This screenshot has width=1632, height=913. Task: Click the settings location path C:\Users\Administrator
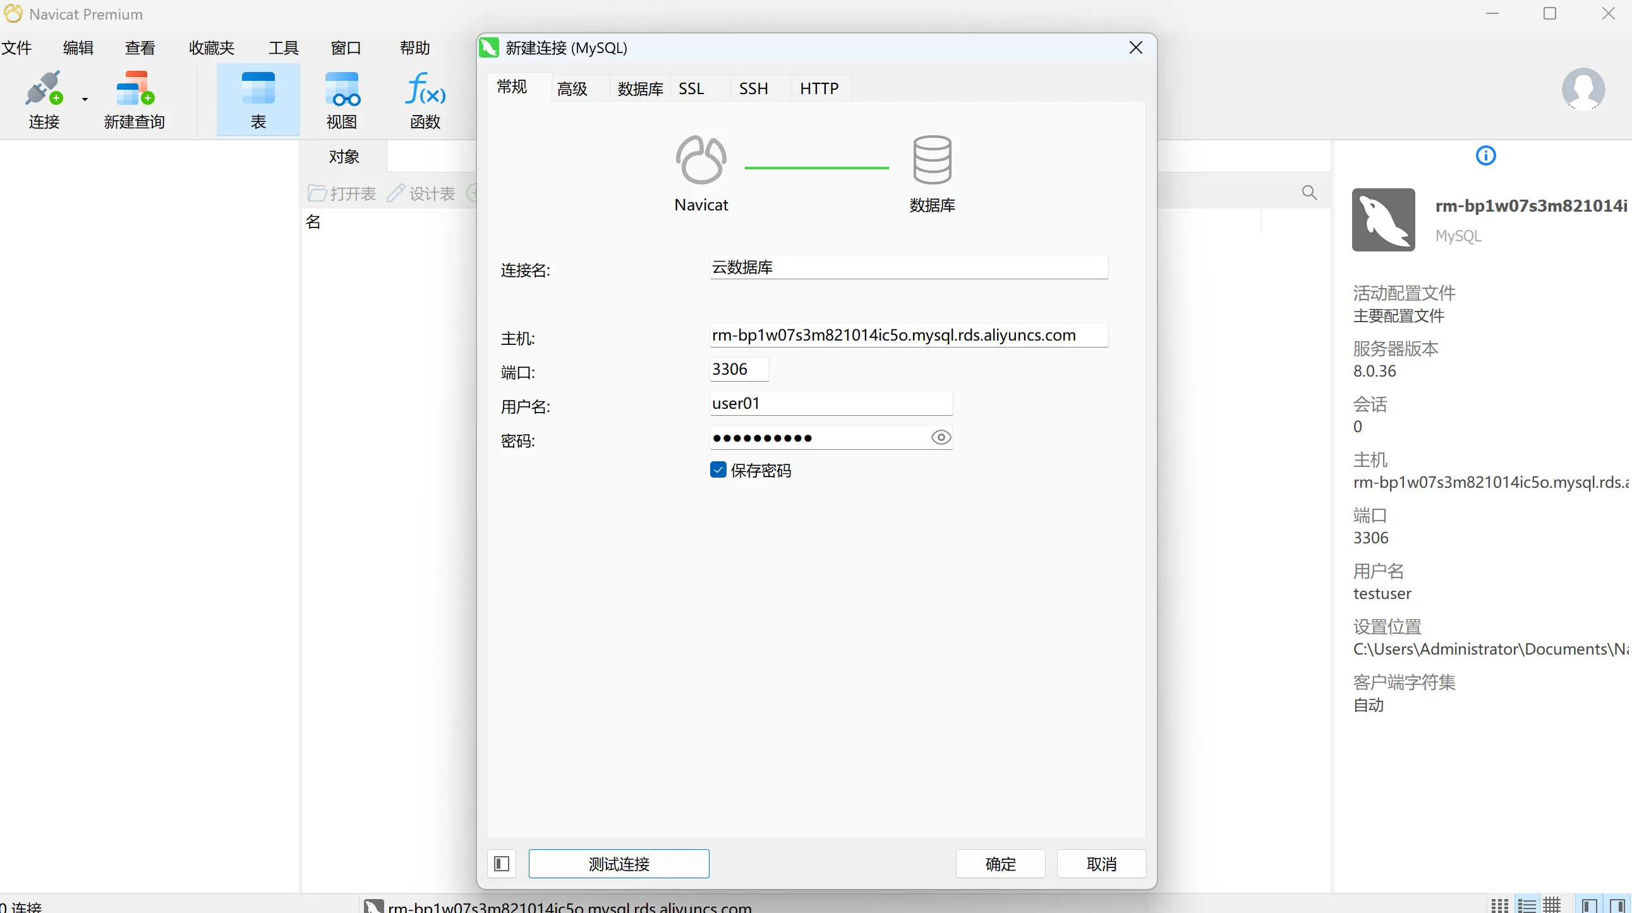point(1490,649)
